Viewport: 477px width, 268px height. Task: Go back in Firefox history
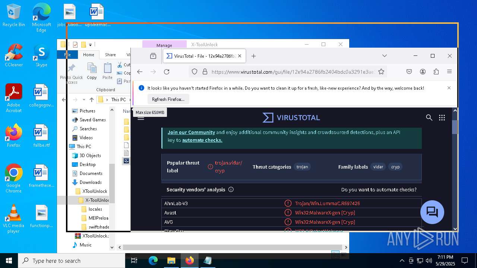[140, 72]
